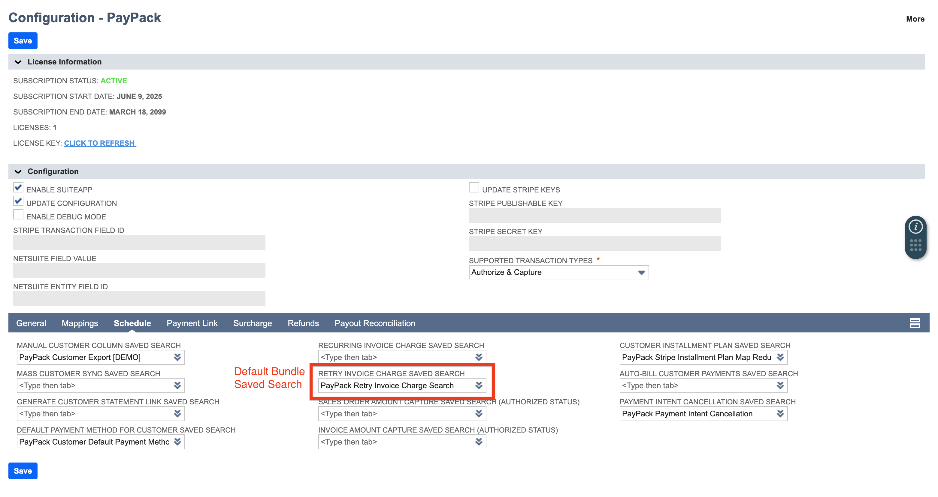Open Invoice Amount Capture Saved Search dropdown arrow

tap(479, 442)
